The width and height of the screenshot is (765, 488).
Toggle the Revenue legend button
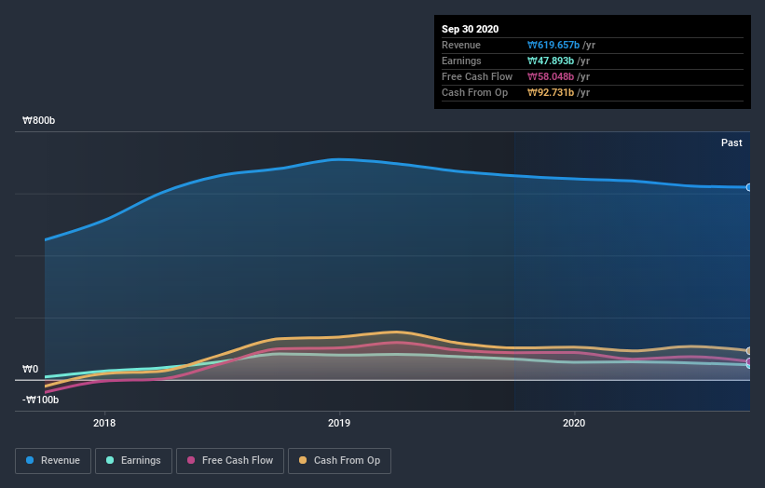pyautogui.click(x=53, y=461)
